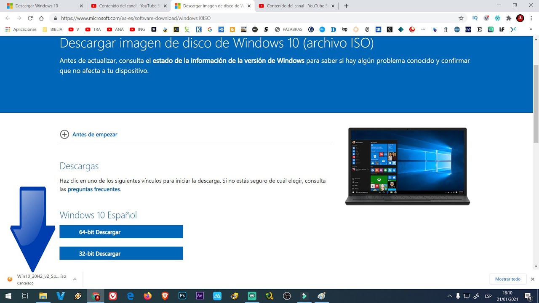Expand the download item options chevron
This screenshot has height=303, width=539.
click(x=75, y=279)
